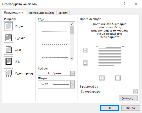Choose the Πλαίσιο box border icon
Screen dimensions: 142x113
(9, 38)
